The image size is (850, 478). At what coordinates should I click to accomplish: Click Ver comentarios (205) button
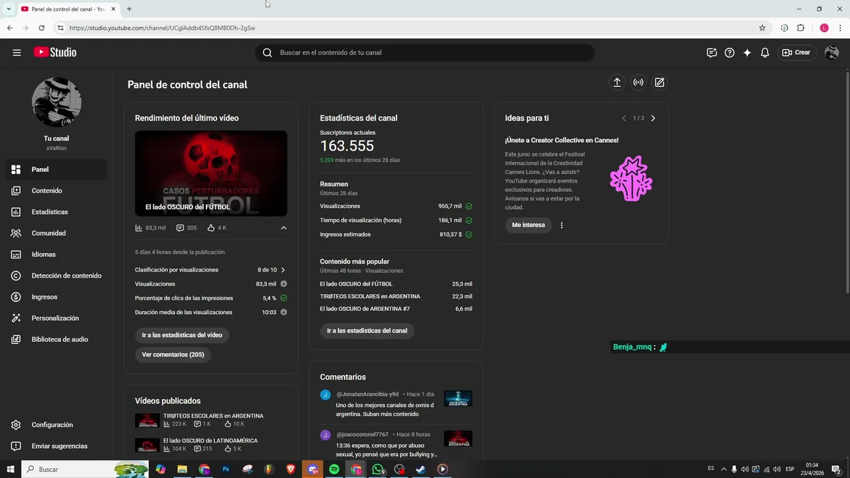(173, 355)
